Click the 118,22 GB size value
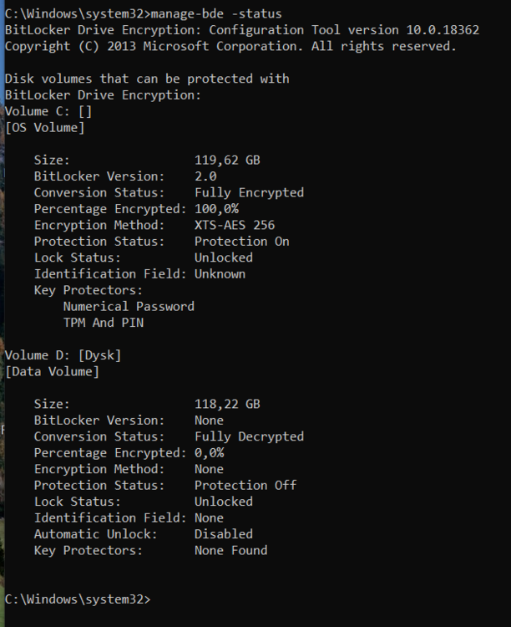The height and width of the screenshot is (627, 511). tap(227, 405)
